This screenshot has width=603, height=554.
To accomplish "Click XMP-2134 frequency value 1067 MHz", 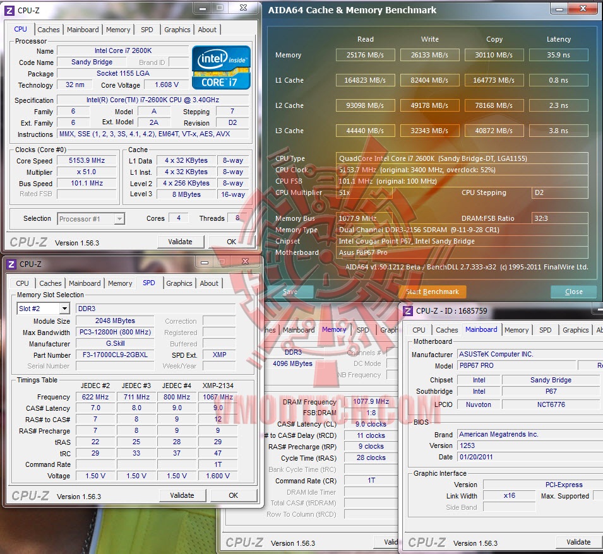I will pos(218,397).
